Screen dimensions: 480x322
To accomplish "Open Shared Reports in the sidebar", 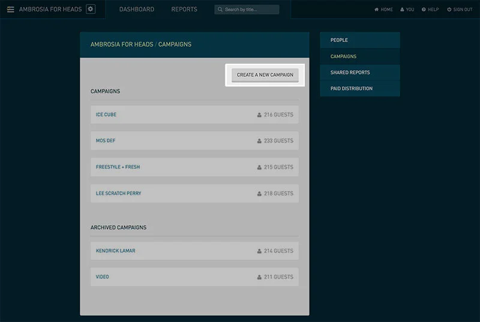I will [x=359, y=72].
